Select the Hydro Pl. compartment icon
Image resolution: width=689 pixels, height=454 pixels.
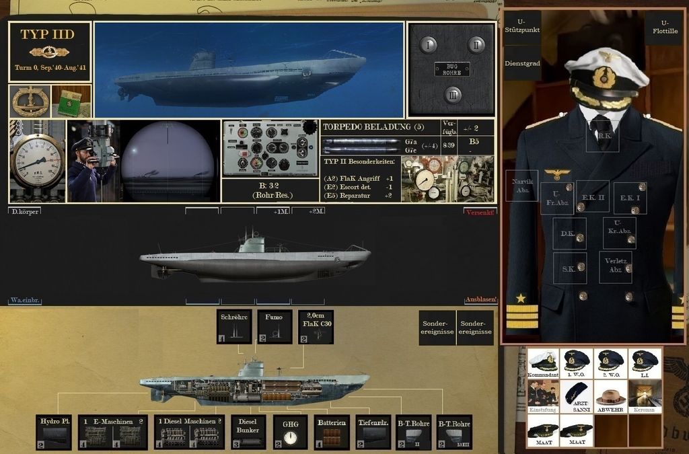[53, 431]
